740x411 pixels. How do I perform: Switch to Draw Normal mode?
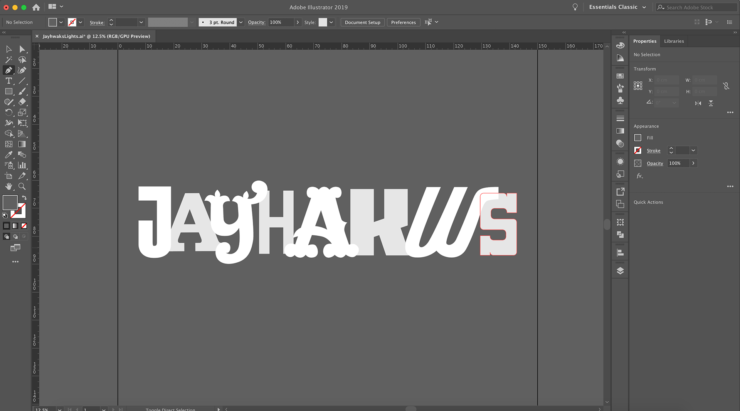pyautogui.click(x=7, y=237)
